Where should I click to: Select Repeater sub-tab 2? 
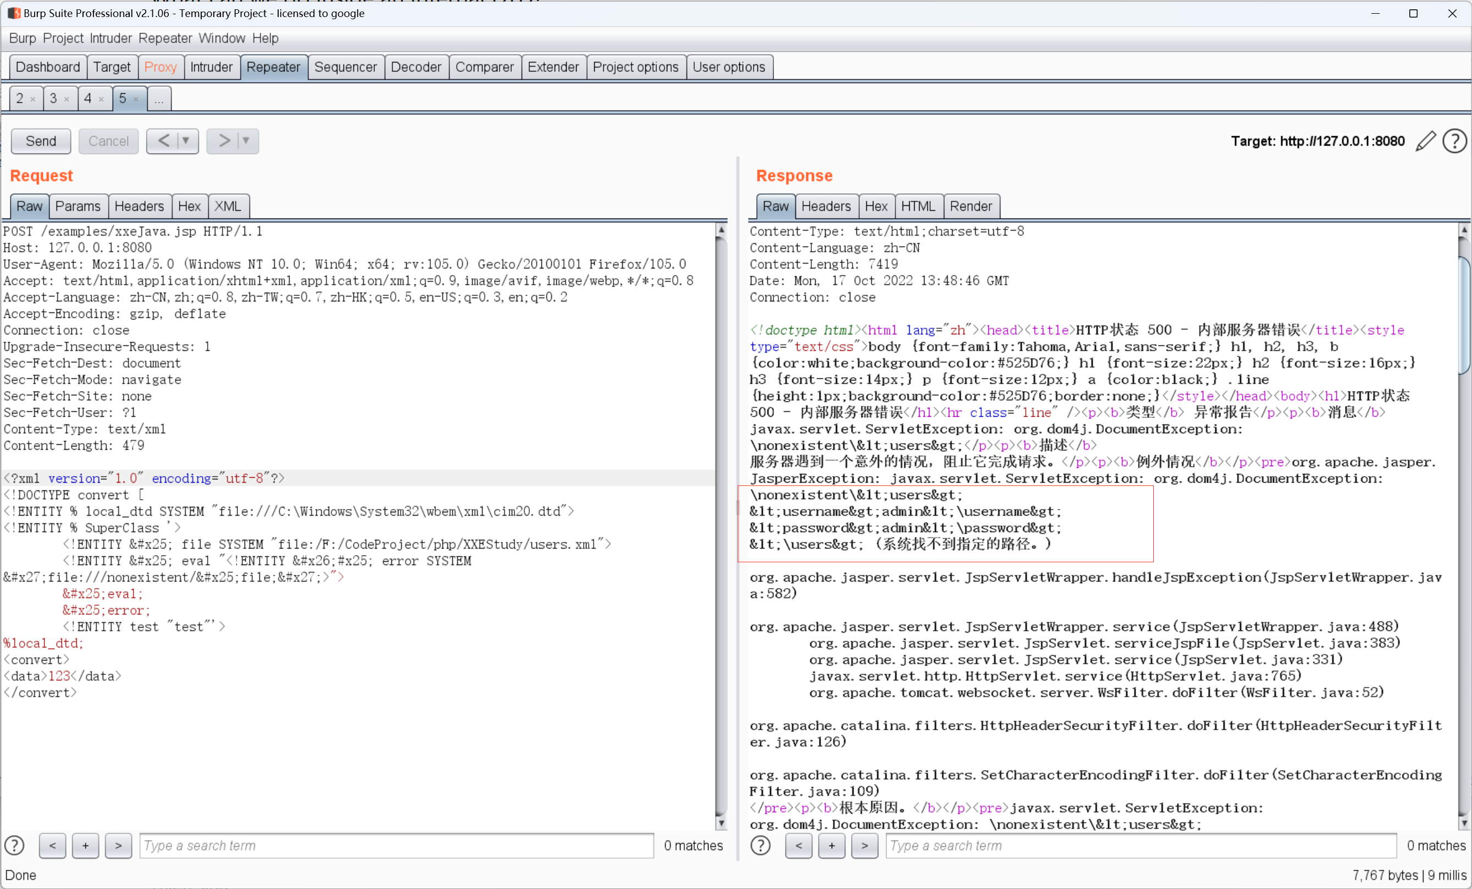tap(20, 98)
